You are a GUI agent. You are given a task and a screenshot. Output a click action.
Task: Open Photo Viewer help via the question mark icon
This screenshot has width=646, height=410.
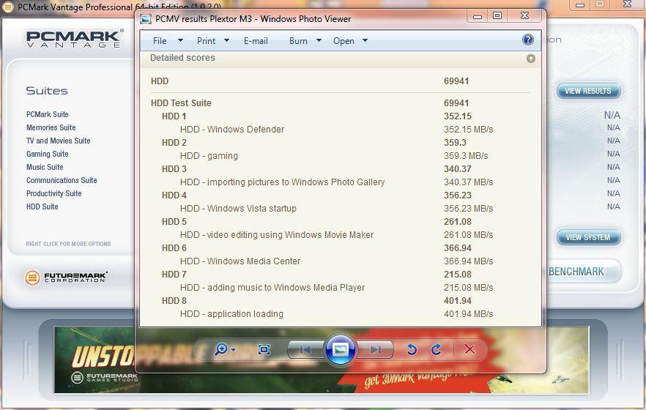click(x=527, y=40)
